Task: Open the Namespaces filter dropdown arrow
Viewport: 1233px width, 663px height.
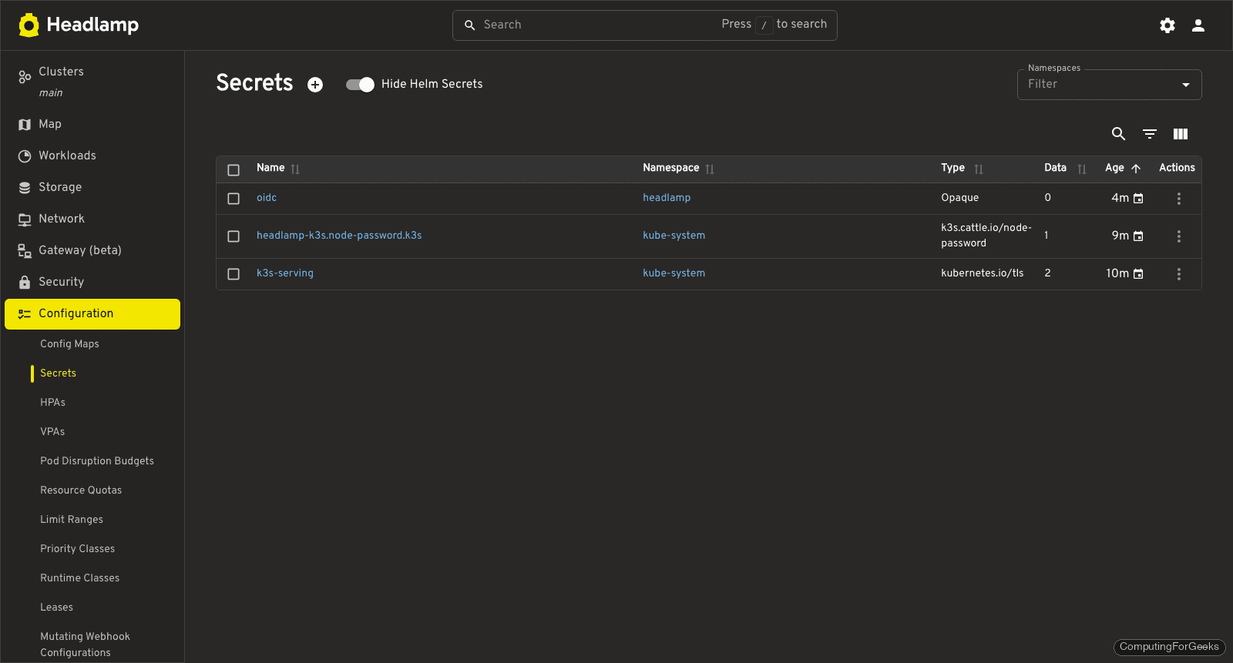Action: (x=1186, y=85)
